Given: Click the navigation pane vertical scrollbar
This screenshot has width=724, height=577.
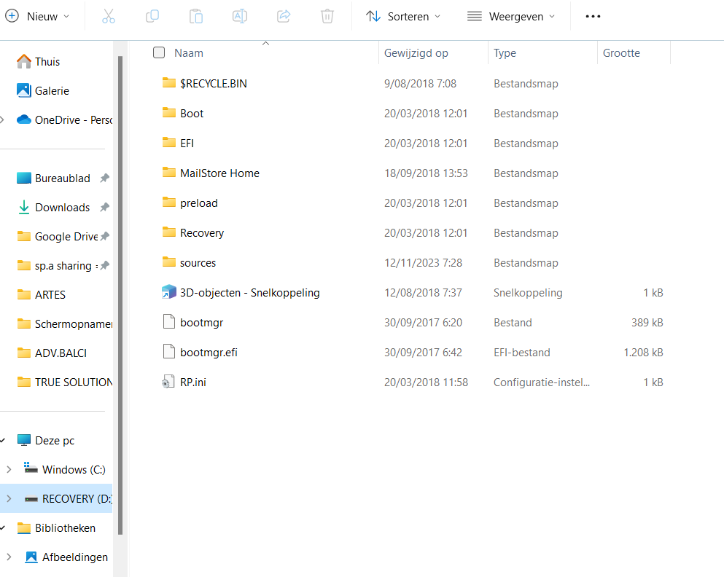Looking at the screenshot, I should (120, 295).
